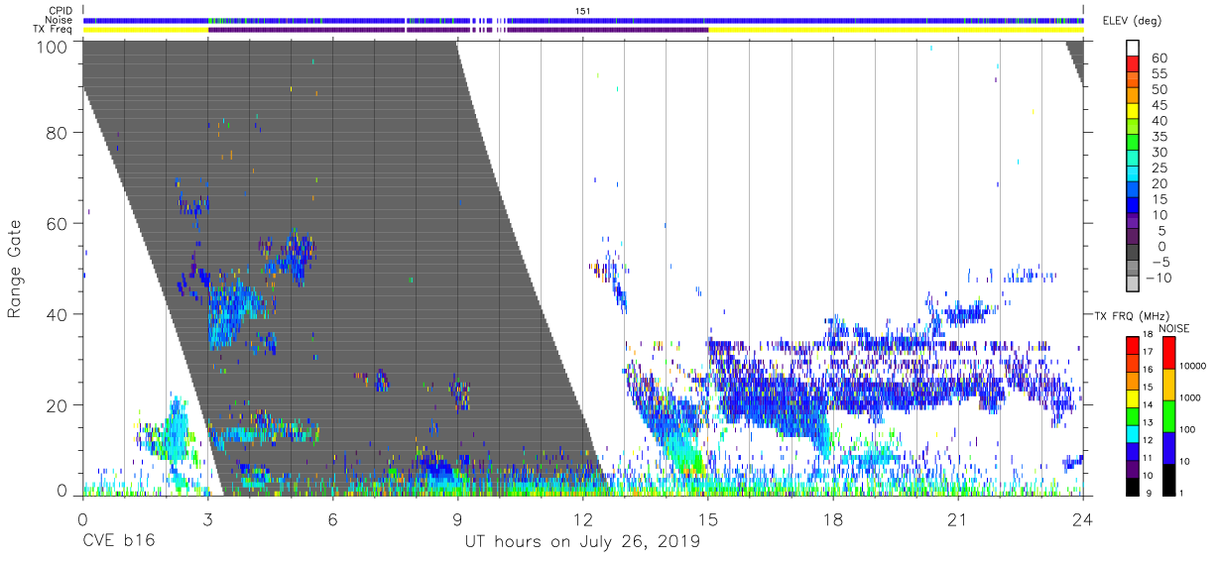Viewport: 1218px width, 562px height.
Task: Click the 1000 label on the NOISE scale
Action: tap(1190, 398)
